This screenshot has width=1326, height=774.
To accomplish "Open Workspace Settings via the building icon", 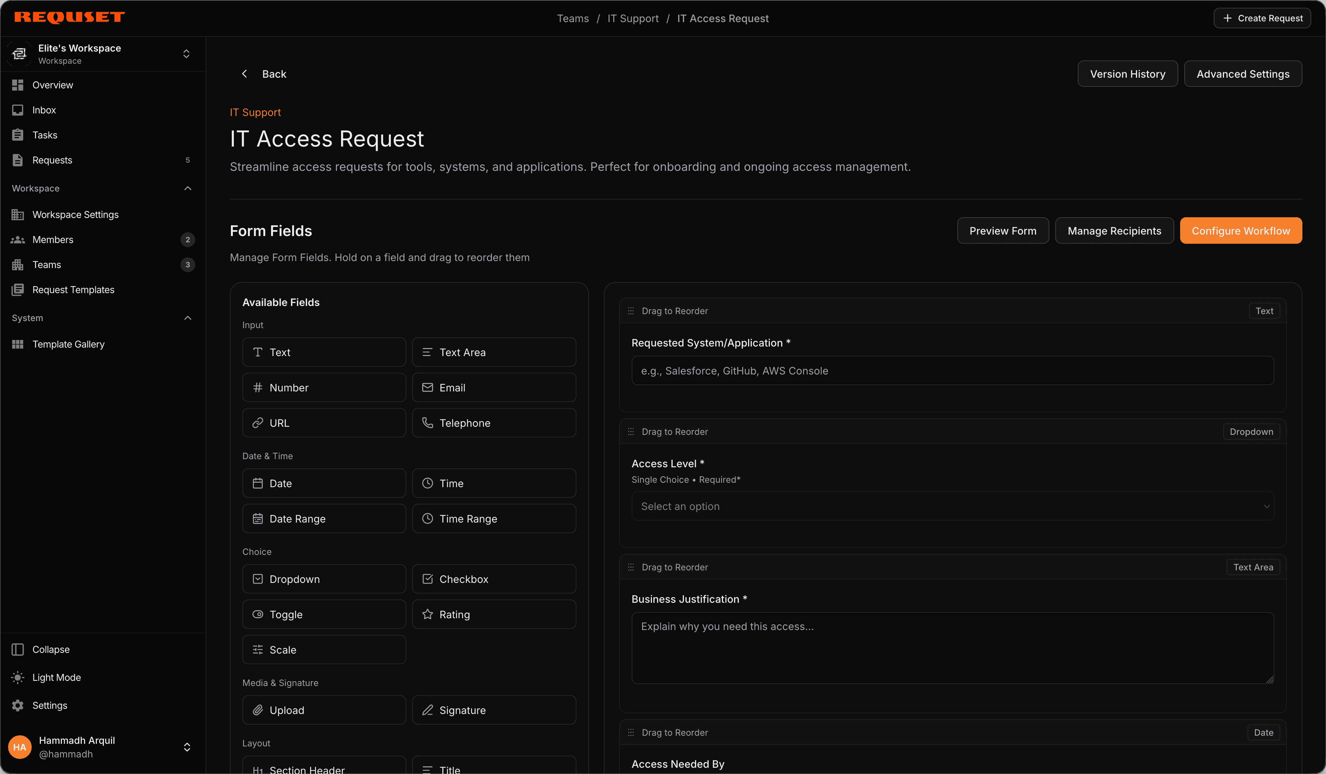I will [18, 214].
